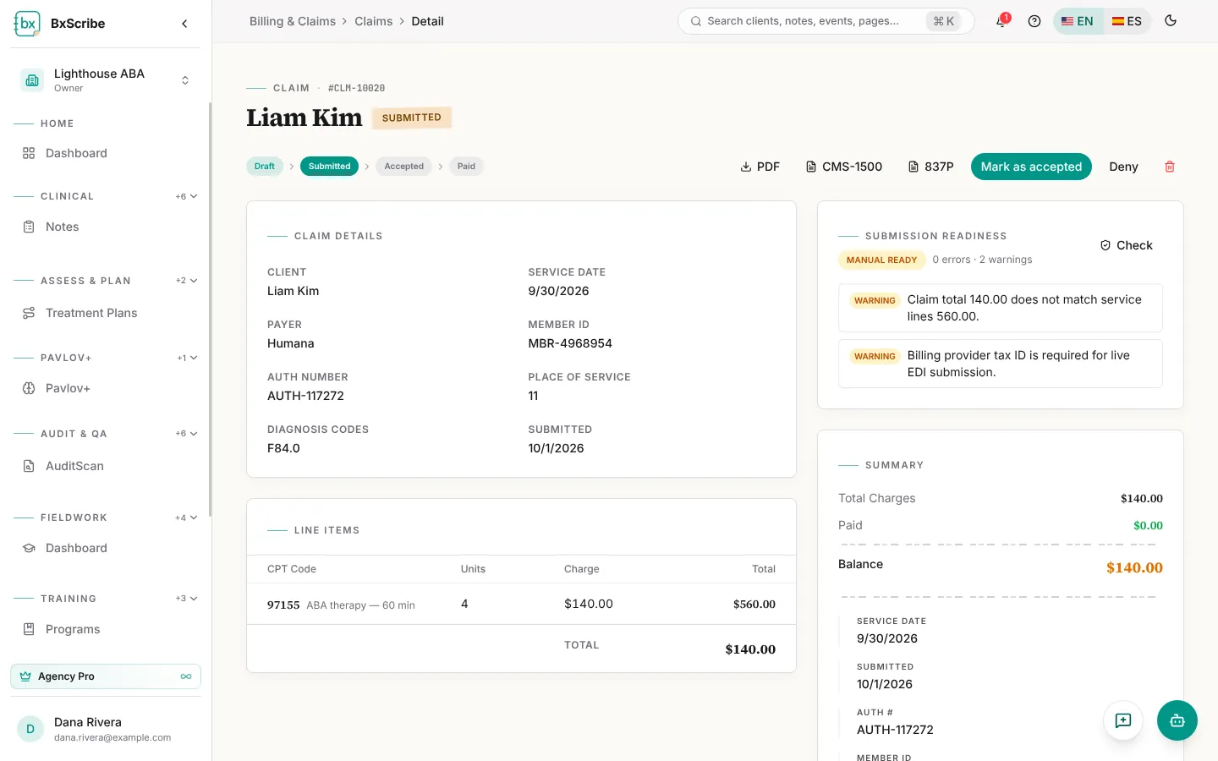Expand the Audit & QA section +6

tap(186, 434)
